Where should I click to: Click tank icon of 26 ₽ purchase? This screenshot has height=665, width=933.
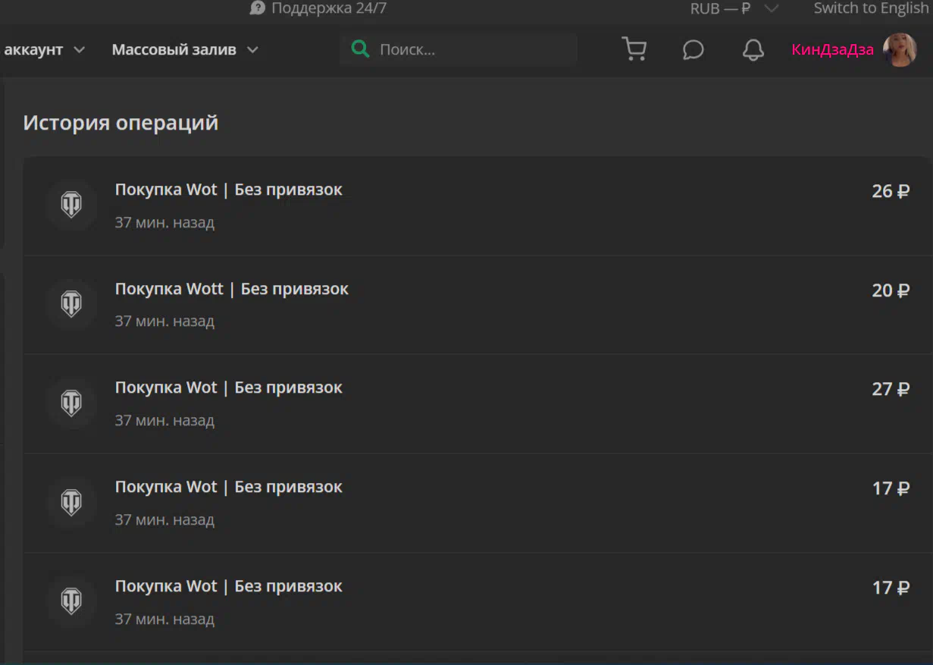71,205
